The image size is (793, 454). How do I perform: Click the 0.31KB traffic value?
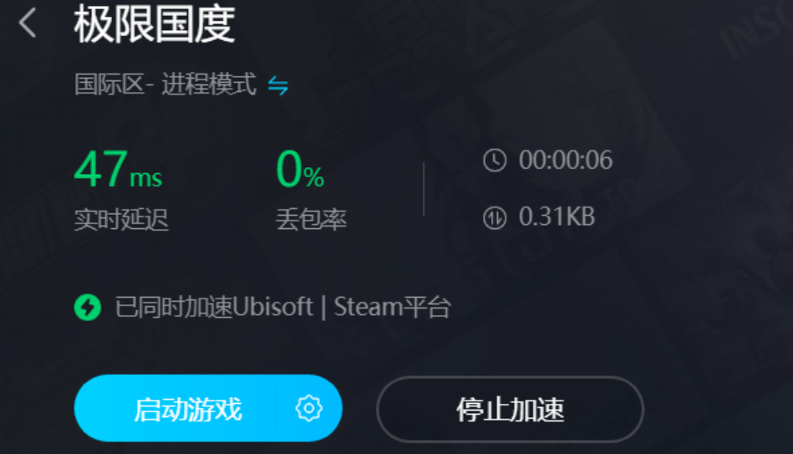point(557,217)
